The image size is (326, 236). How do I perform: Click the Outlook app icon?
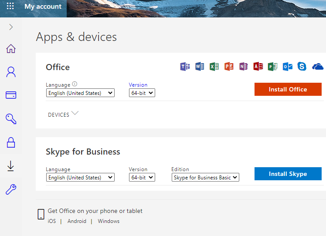point(288,67)
